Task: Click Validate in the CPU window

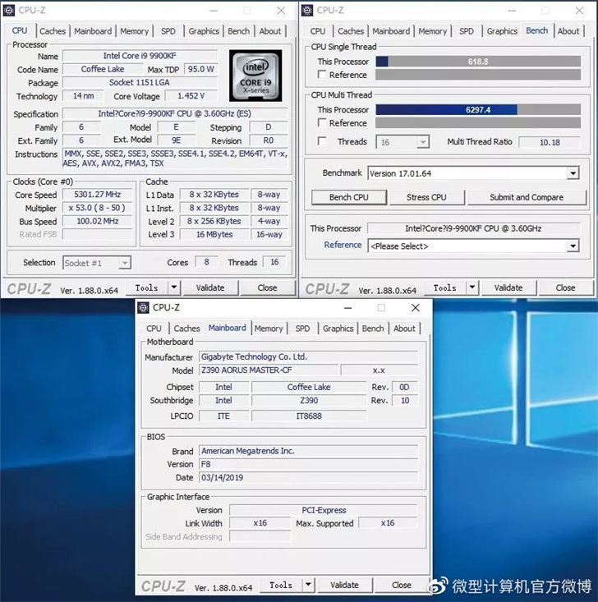Action: click(x=210, y=287)
